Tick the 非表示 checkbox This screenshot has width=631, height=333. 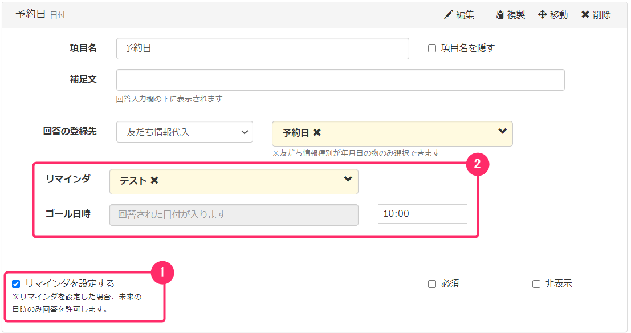(x=536, y=284)
